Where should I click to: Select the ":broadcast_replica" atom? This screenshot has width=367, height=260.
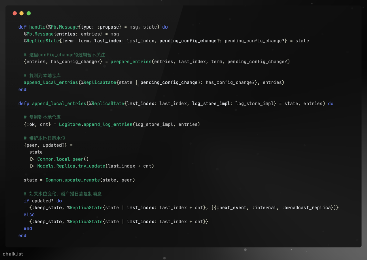(x=306, y=208)
